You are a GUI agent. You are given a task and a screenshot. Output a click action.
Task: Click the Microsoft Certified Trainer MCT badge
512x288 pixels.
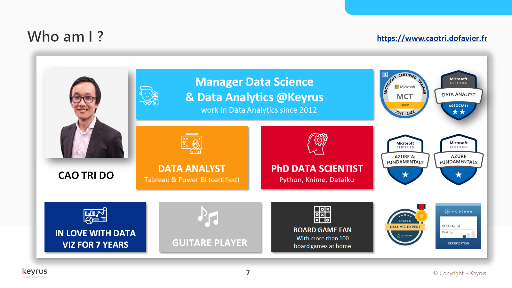[x=404, y=94]
